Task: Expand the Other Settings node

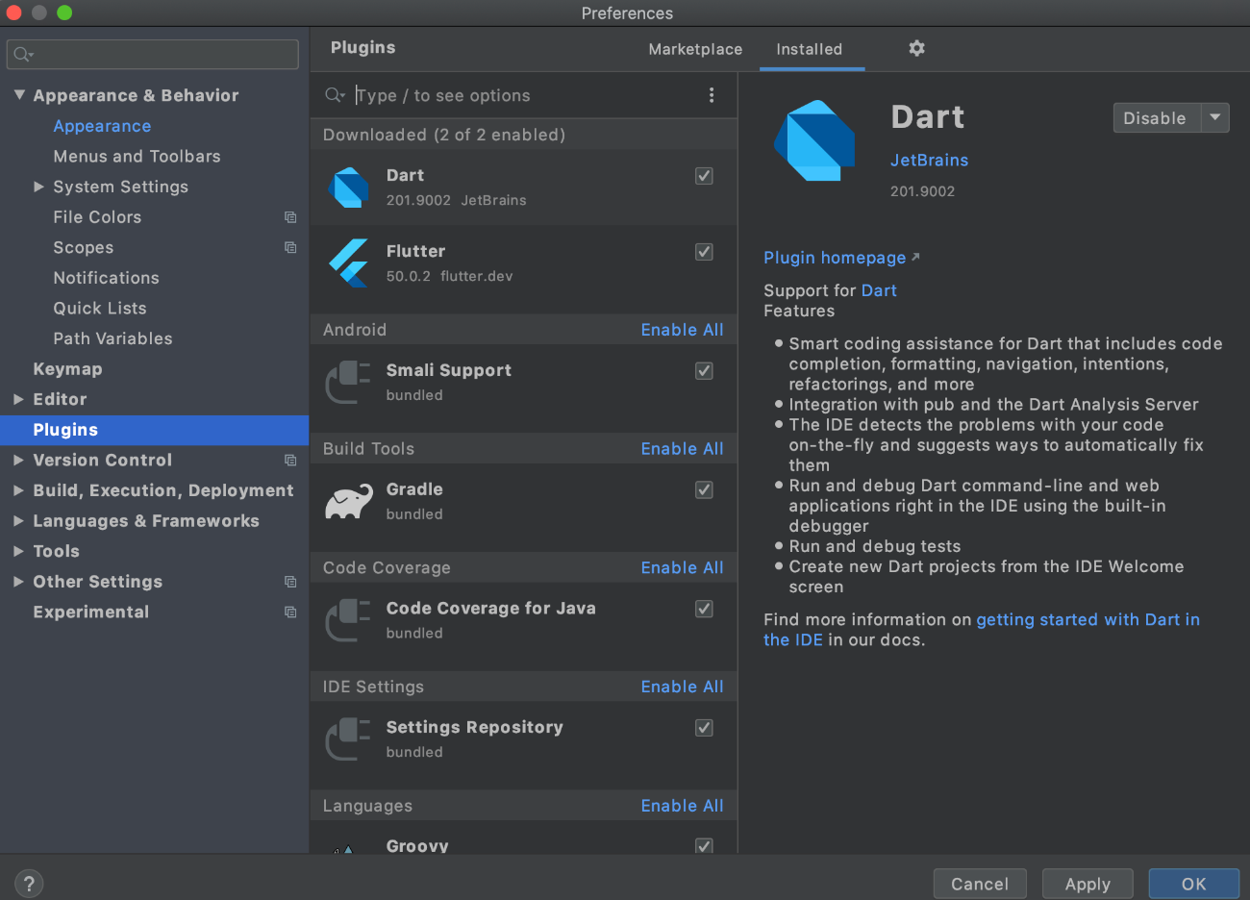Action: (x=18, y=582)
